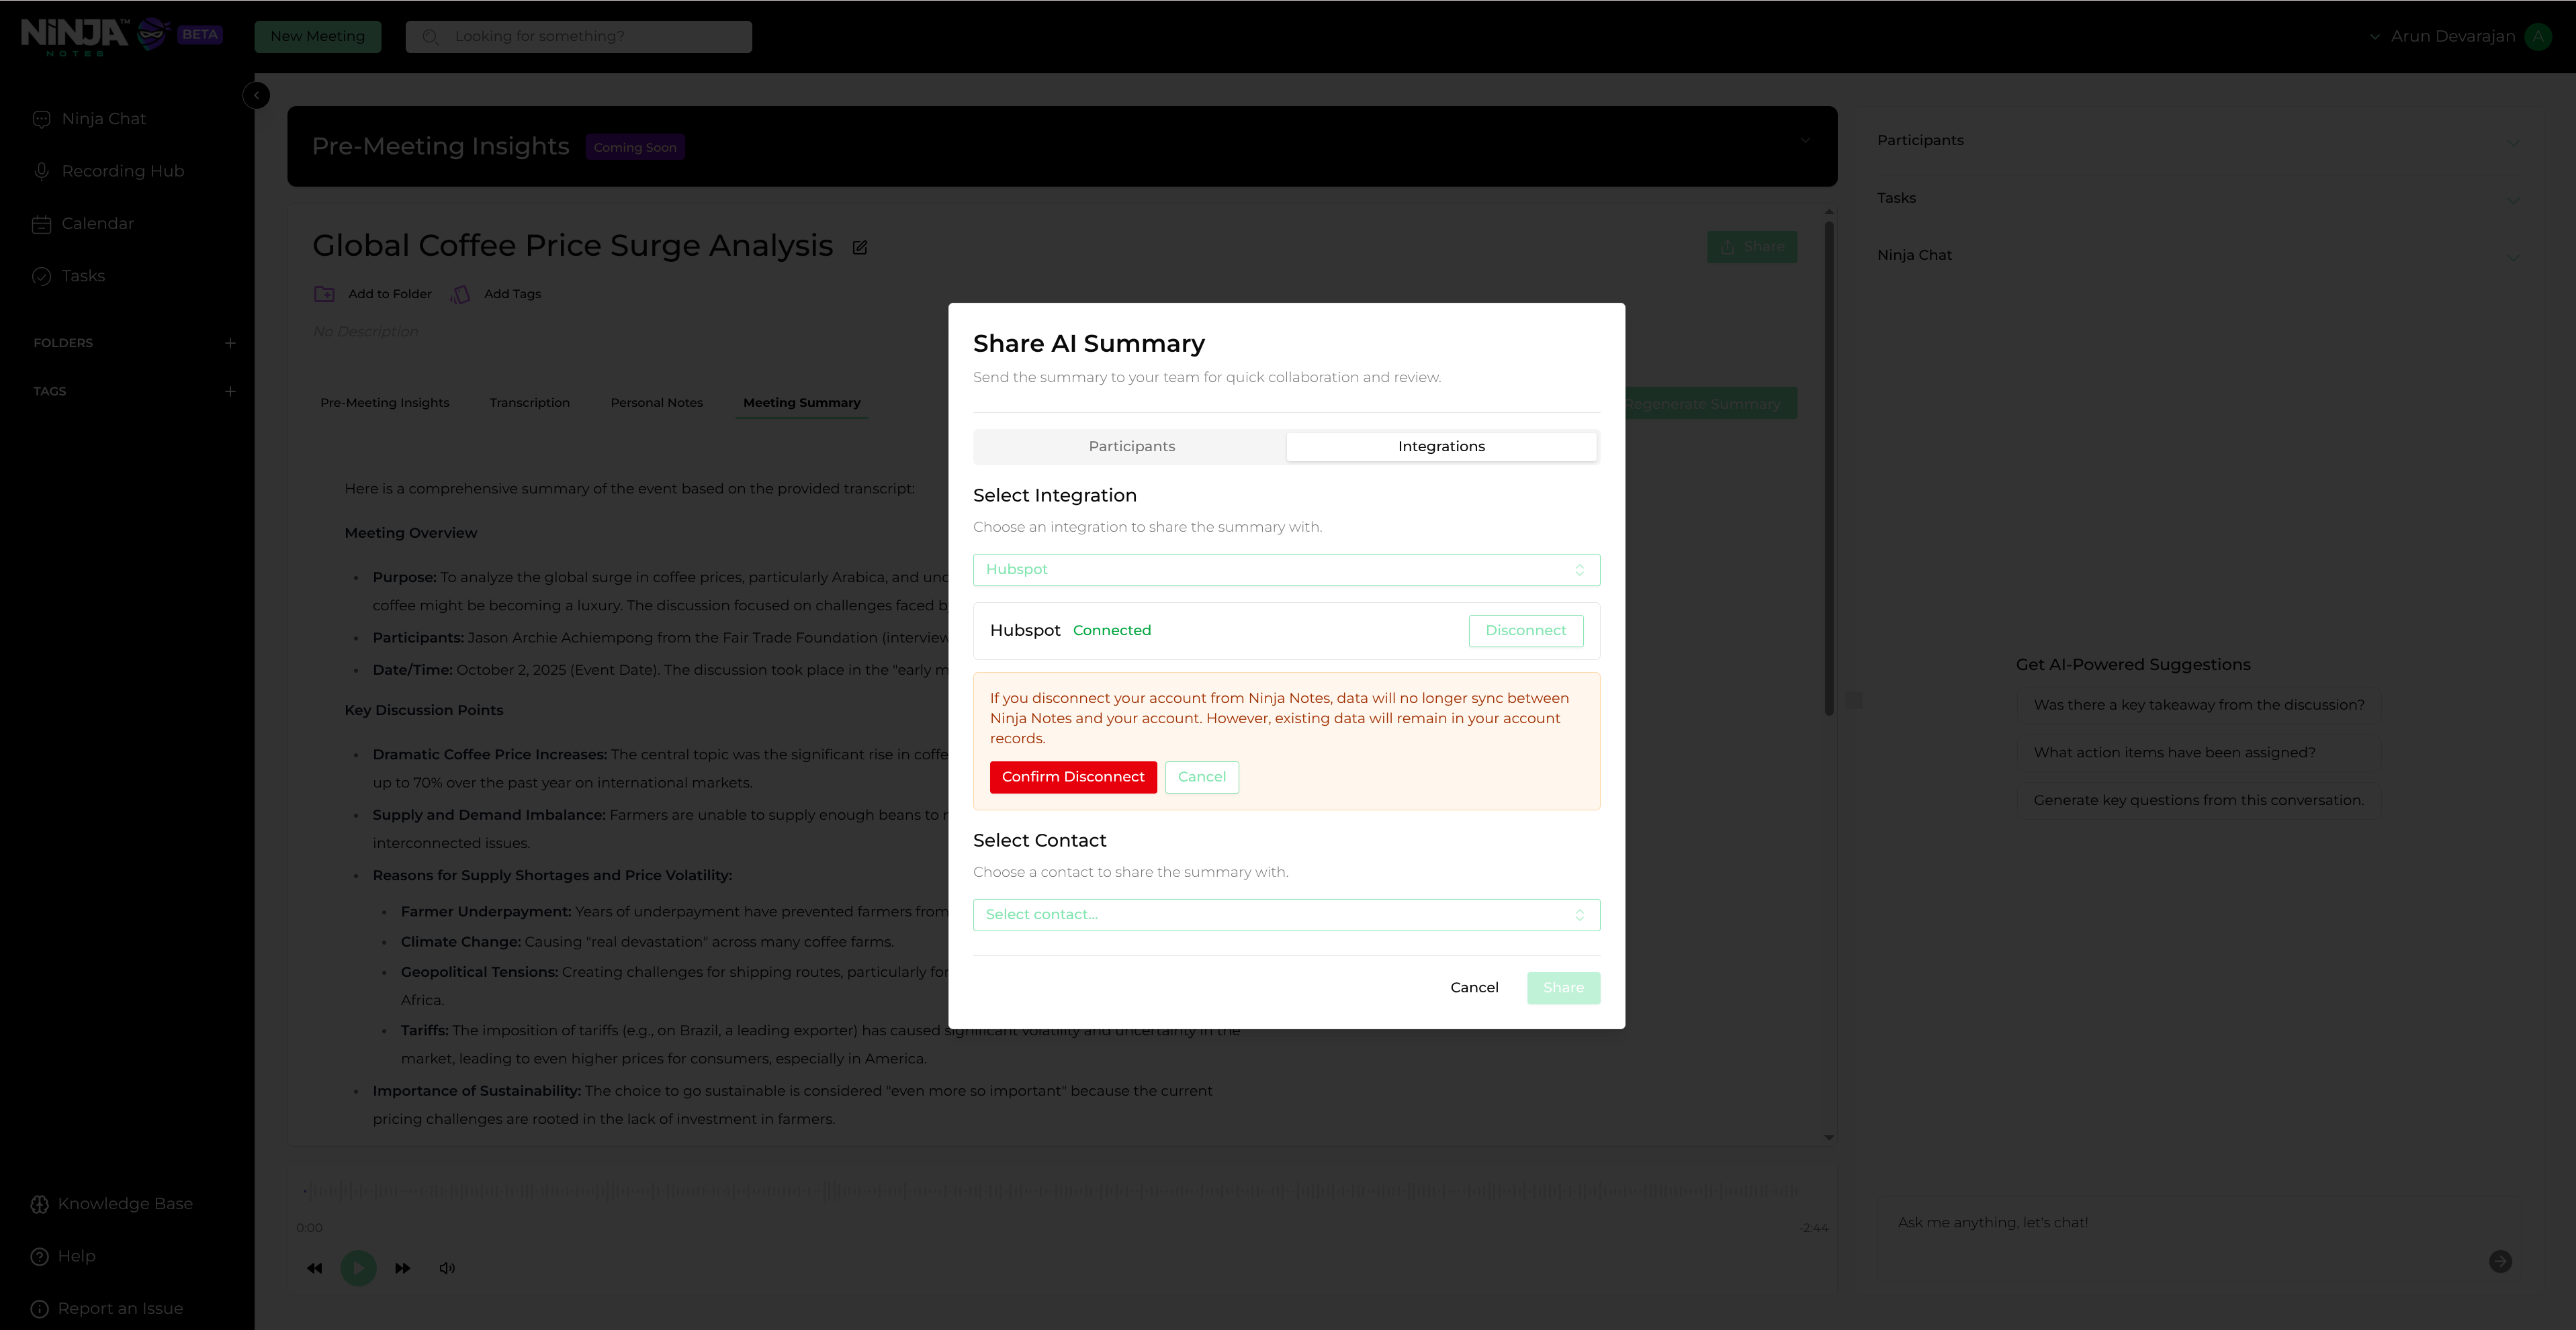This screenshot has height=1330, width=2576.
Task: Collapse the sidebar with the arrow button
Action: pyautogui.click(x=256, y=95)
